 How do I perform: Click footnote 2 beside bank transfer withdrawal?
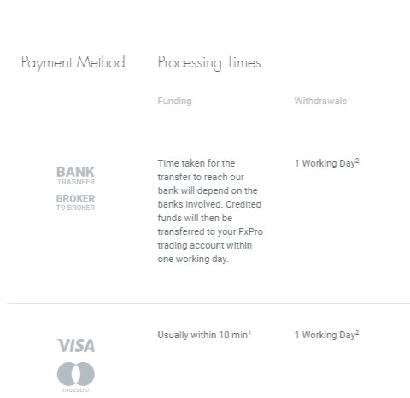tap(357, 161)
